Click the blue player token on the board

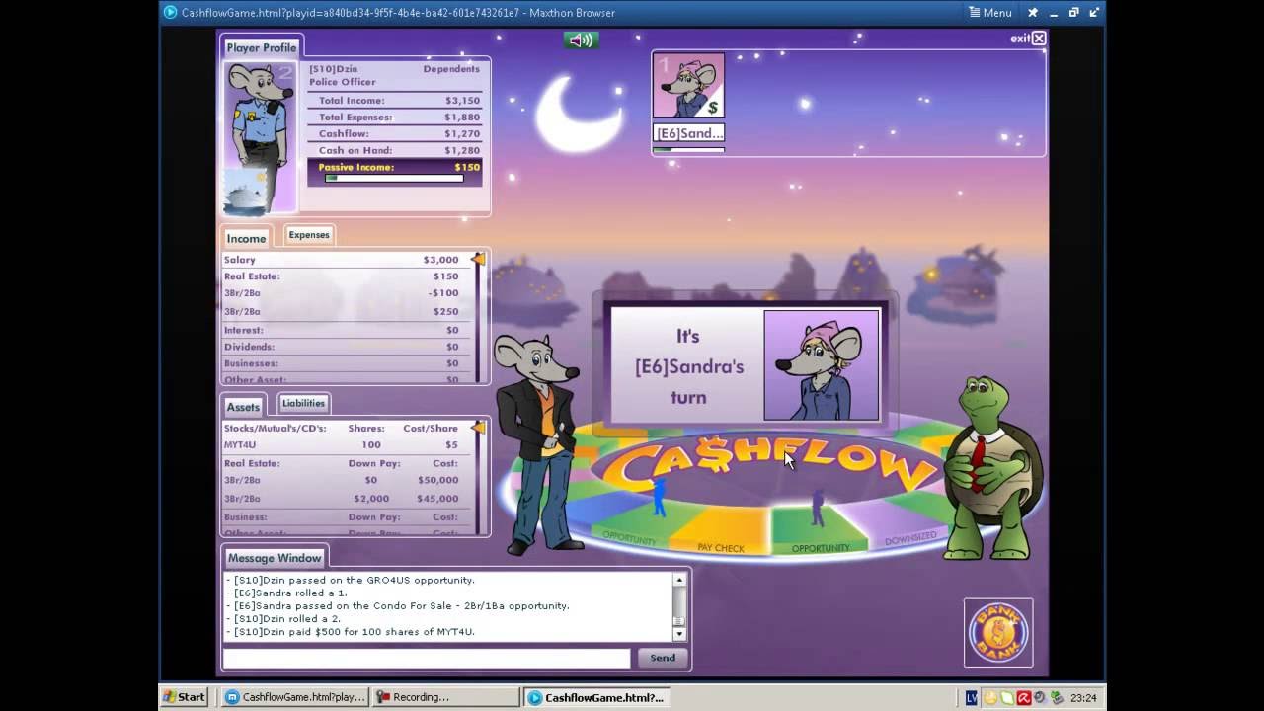coord(659,497)
